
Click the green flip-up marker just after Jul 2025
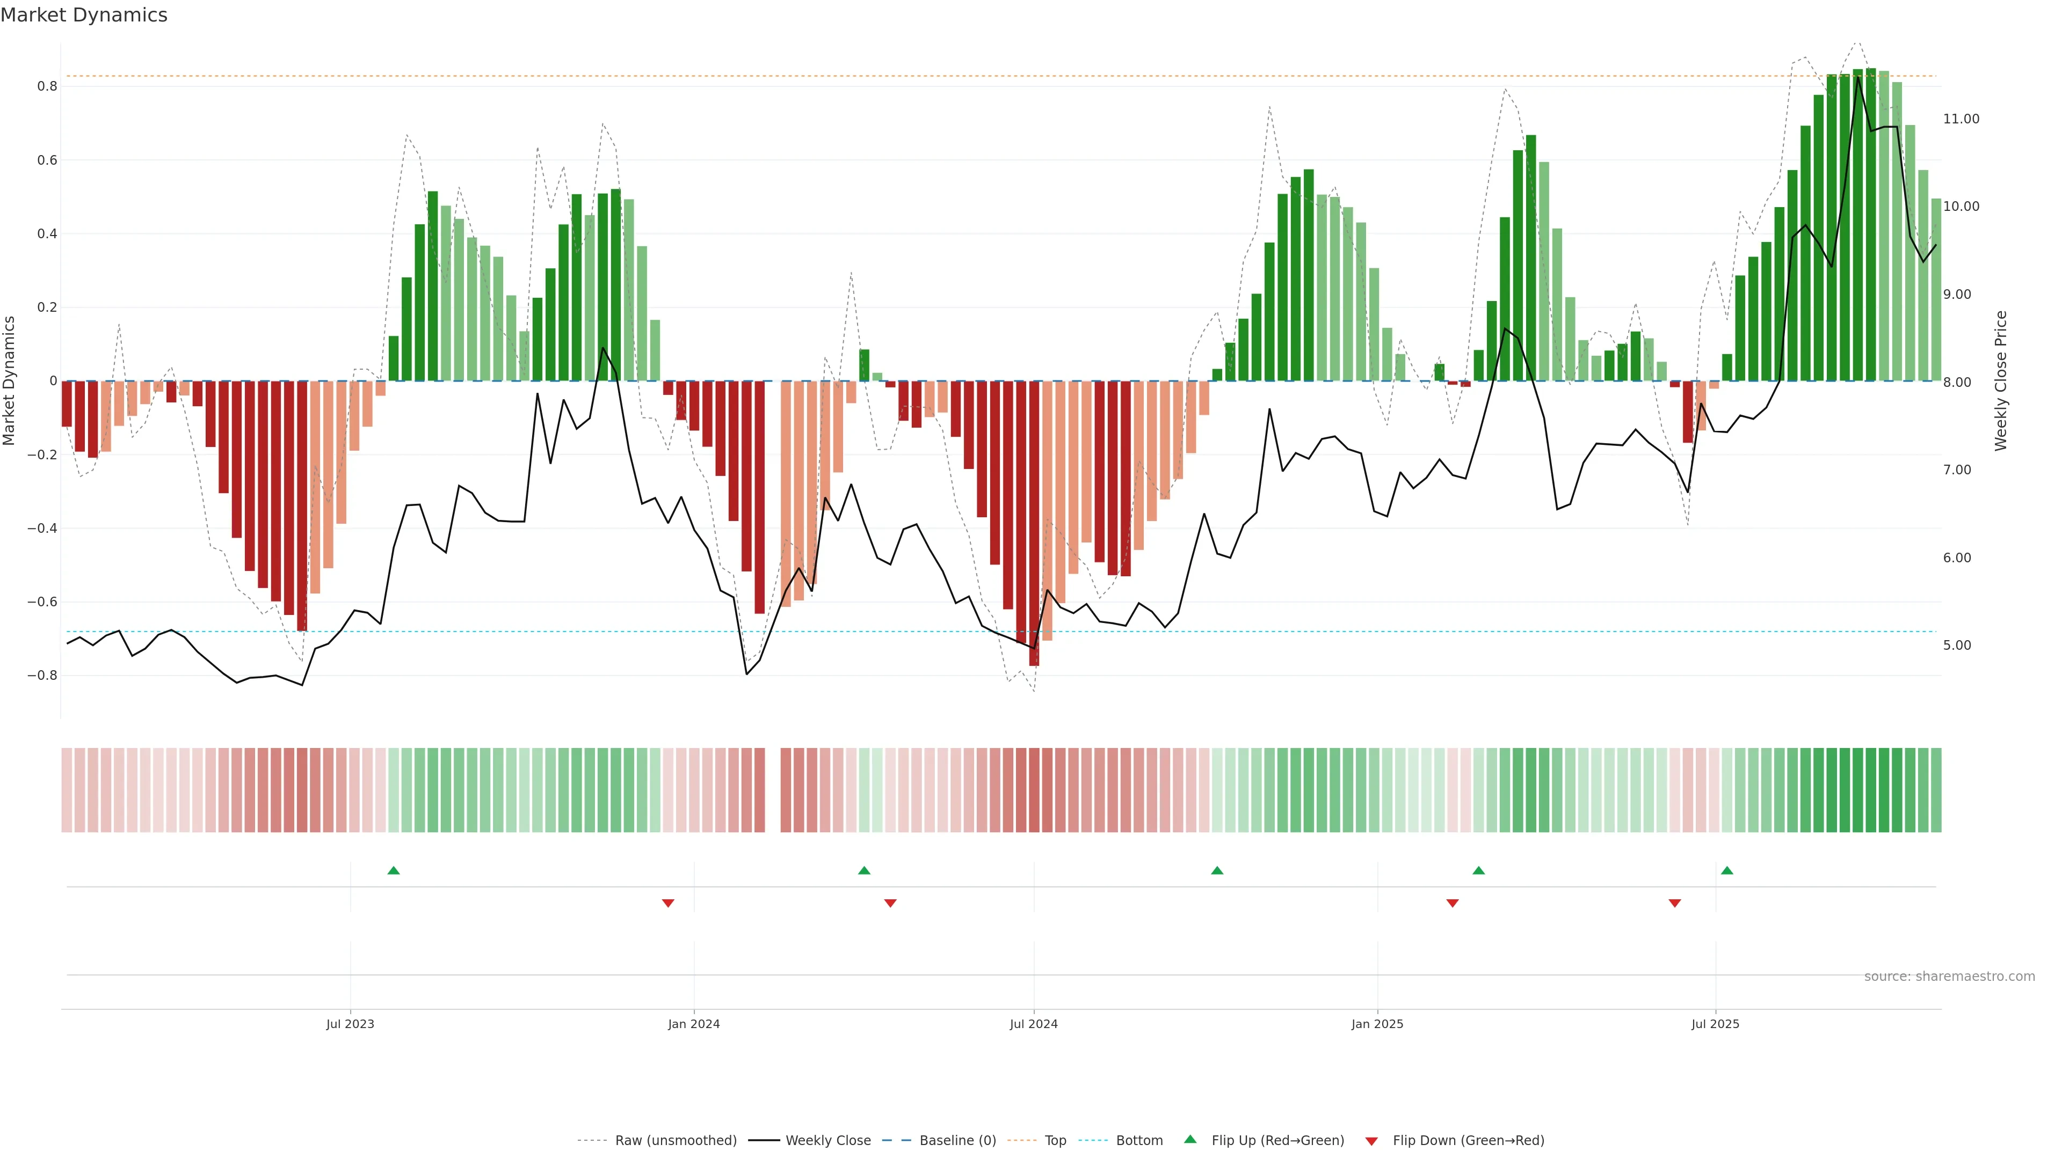[x=1726, y=870]
